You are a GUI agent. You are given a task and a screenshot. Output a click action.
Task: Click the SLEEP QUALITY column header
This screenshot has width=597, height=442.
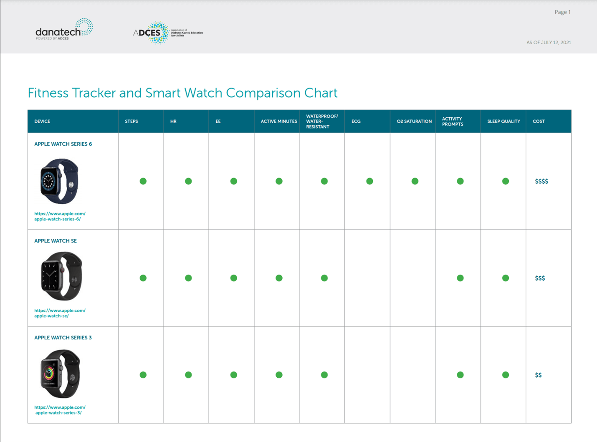click(x=503, y=121)
